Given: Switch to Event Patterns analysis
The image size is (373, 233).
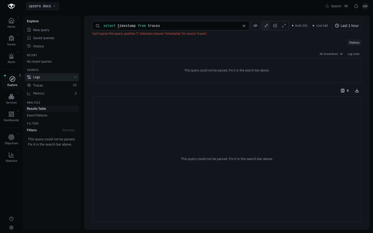Looking at the screenshot, I should 52,115.
